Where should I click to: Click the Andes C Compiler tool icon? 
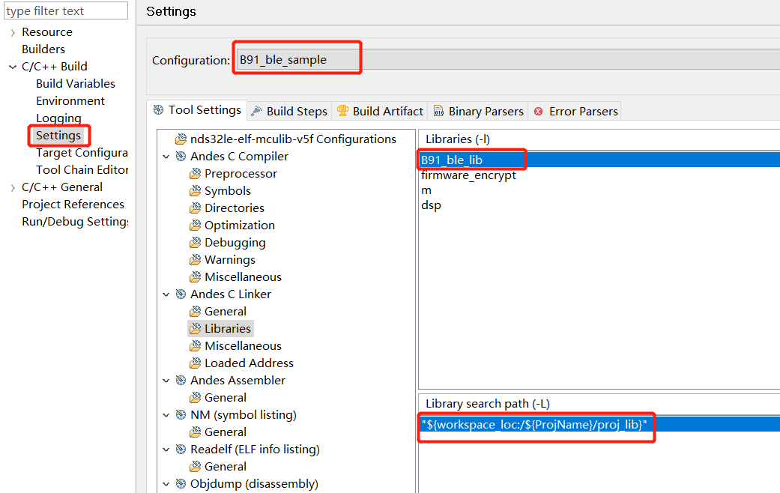tap(181, 157)
